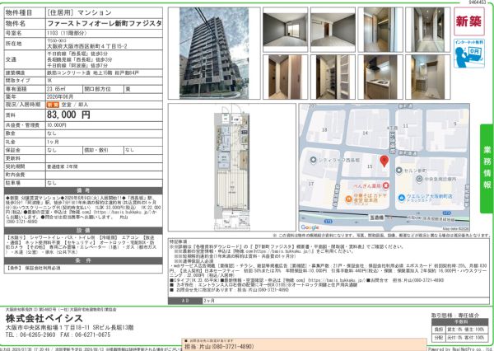Image resolution: width=494 pixels, height=351 pixels.
Task: Open the room photo with air conditioner
Action: (333, 30)
